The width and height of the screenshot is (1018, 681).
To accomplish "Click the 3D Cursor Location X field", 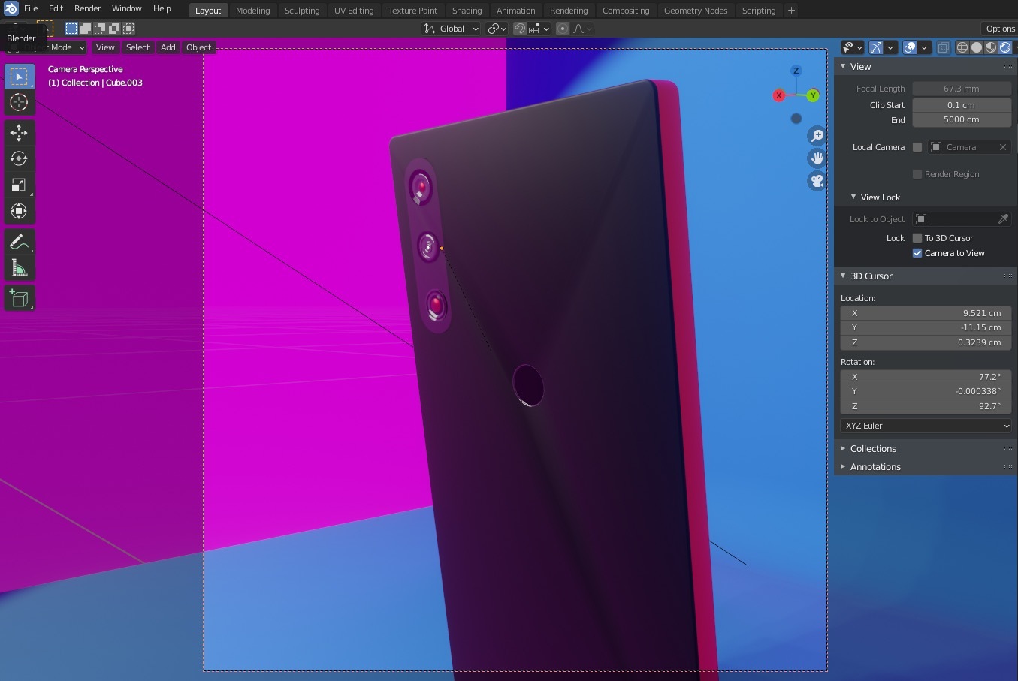I will click(x=926, y=313).
